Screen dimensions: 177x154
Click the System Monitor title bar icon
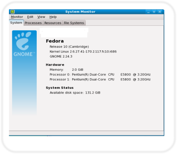pyautogui.click(x=13, y=12)
